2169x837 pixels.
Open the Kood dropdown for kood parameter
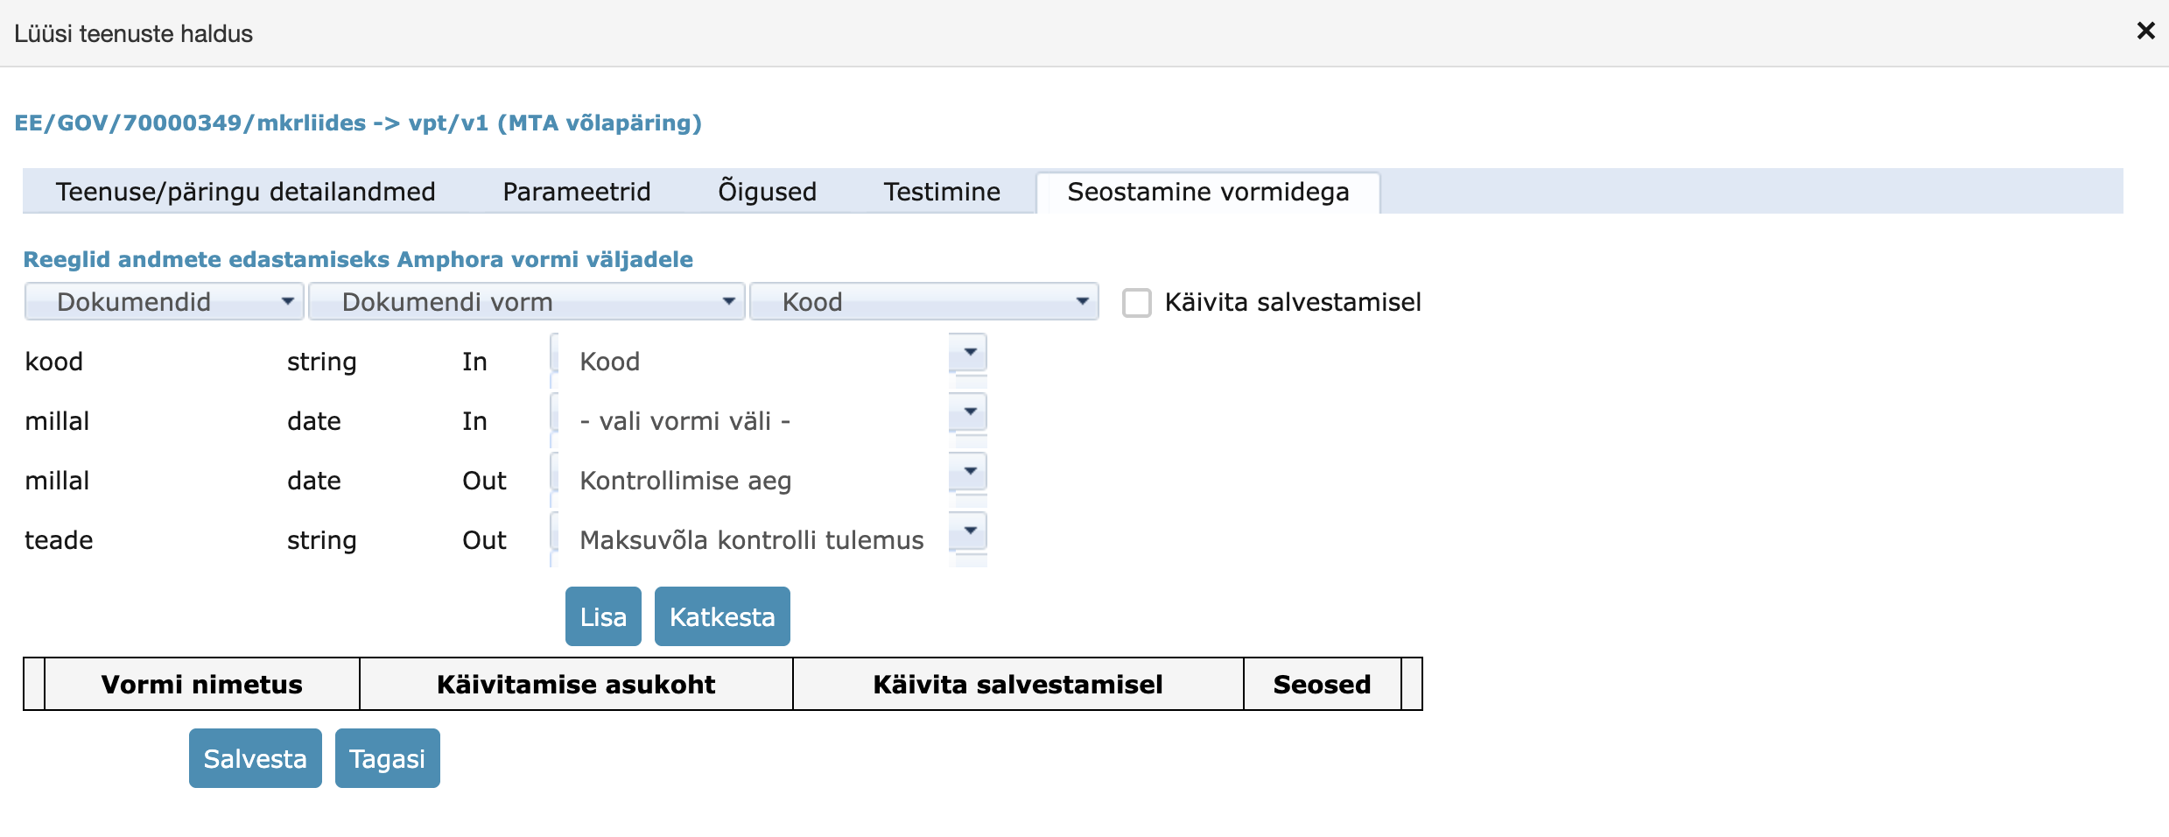(x=968, y=353)
